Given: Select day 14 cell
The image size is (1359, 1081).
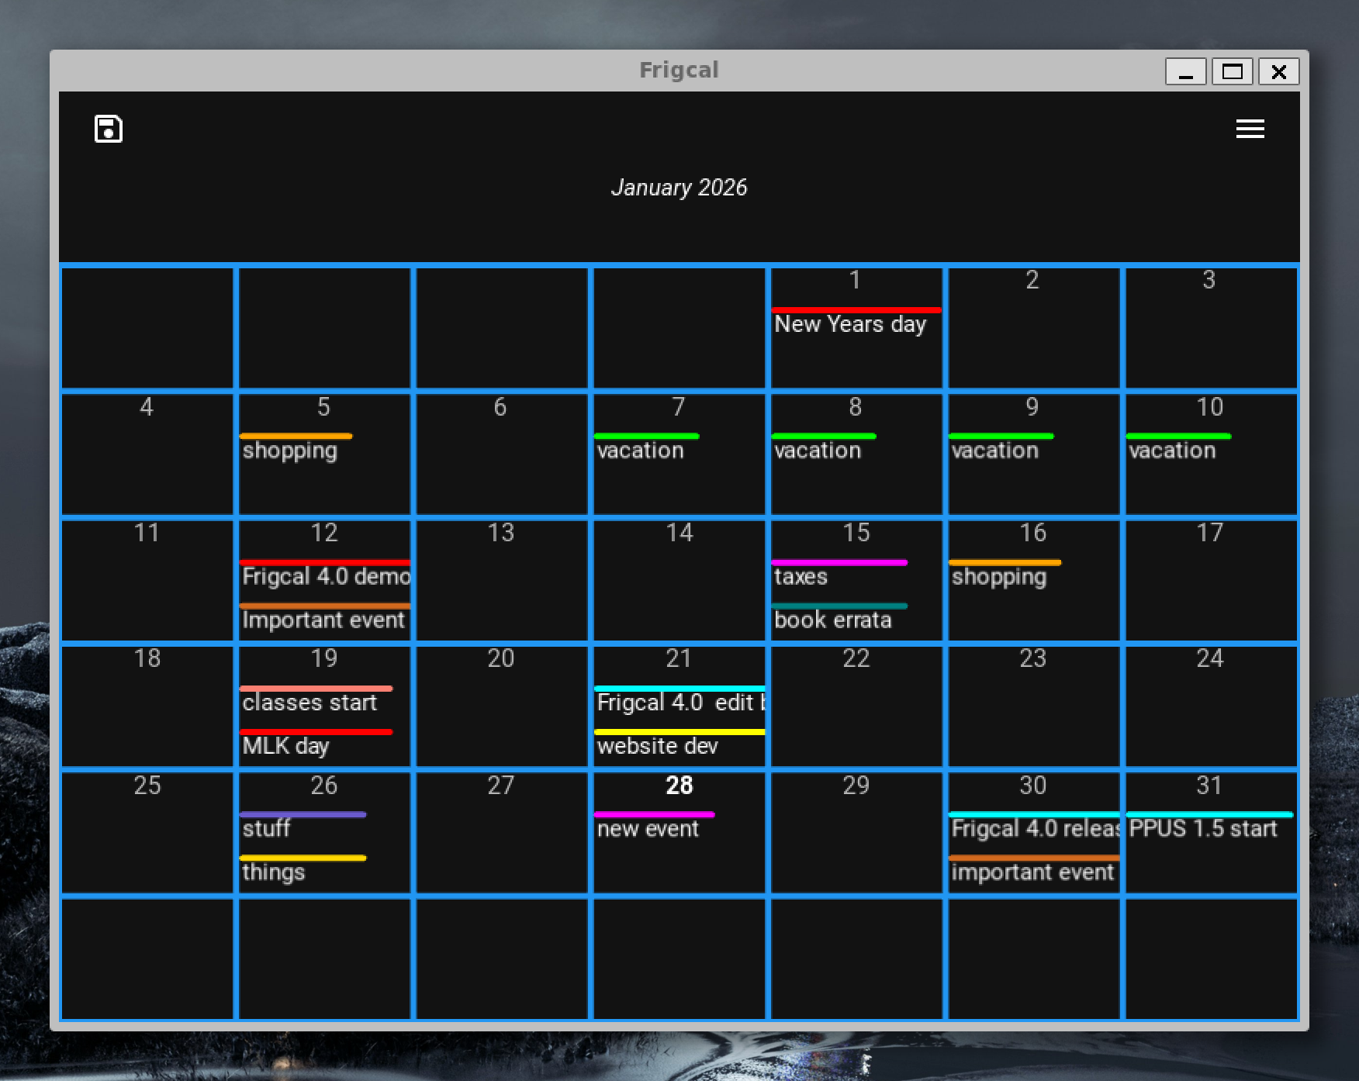Looking at the screenshot, I should pyautogui.click(x=679, y=580).
